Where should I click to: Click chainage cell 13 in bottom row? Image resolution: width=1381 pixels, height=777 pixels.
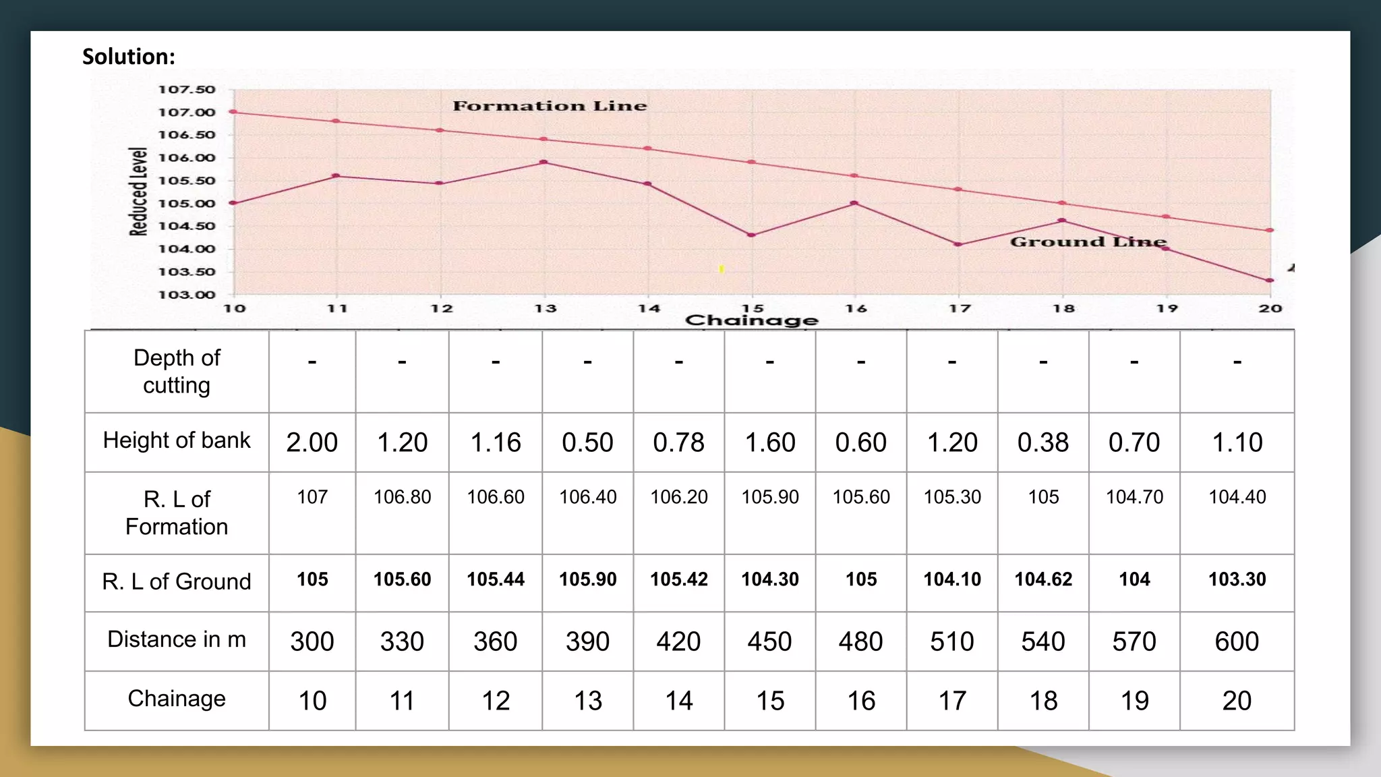[x=587, y=701]
